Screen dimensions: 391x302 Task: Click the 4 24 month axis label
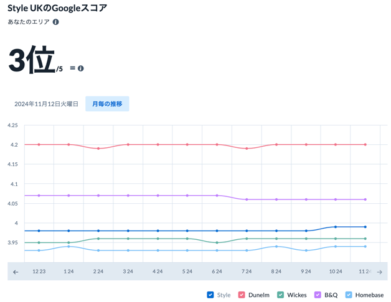158,272
